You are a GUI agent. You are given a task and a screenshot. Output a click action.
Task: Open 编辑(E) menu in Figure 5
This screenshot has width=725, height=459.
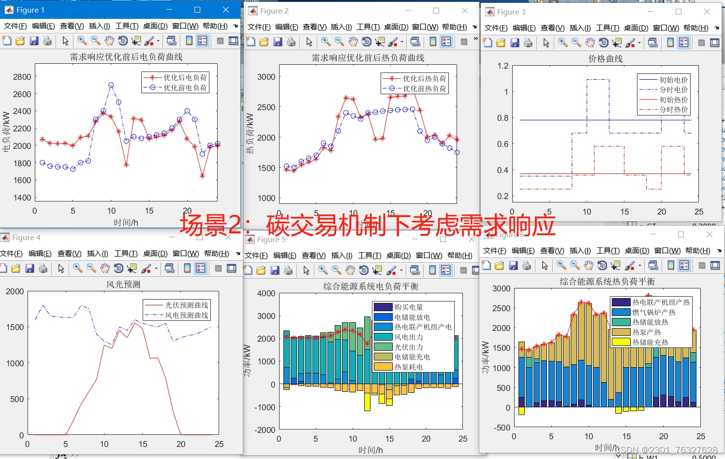tap(284, 256)
